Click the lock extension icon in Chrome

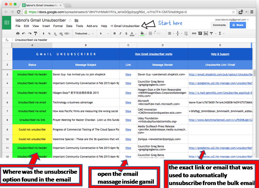pos(241,12)
